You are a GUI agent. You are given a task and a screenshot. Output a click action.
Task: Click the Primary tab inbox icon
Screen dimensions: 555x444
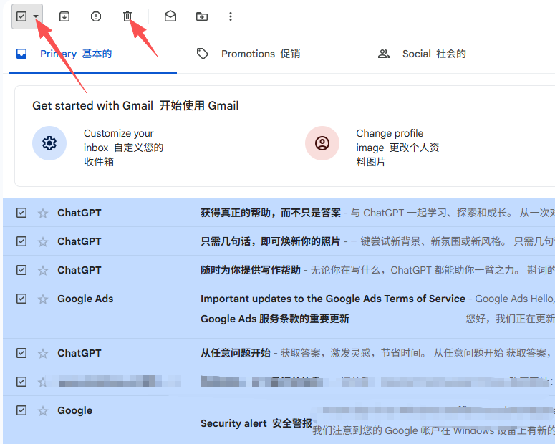(x=21, y=54)
